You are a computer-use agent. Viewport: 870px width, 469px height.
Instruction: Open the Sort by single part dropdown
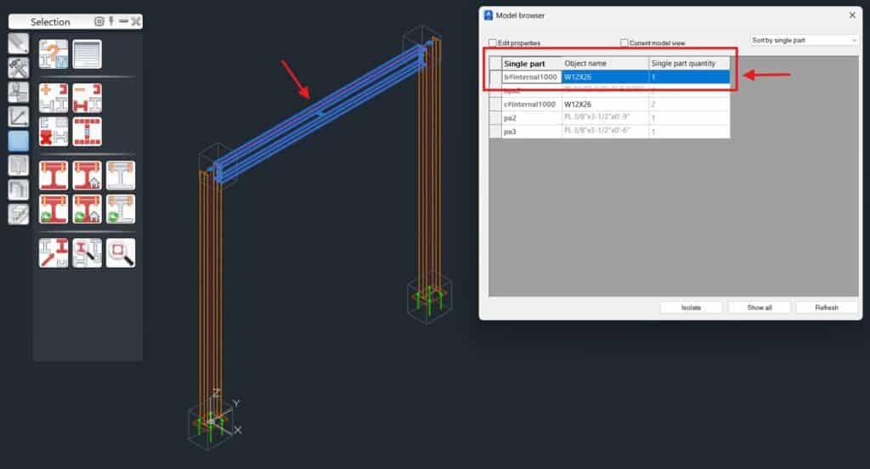point(805,40)
